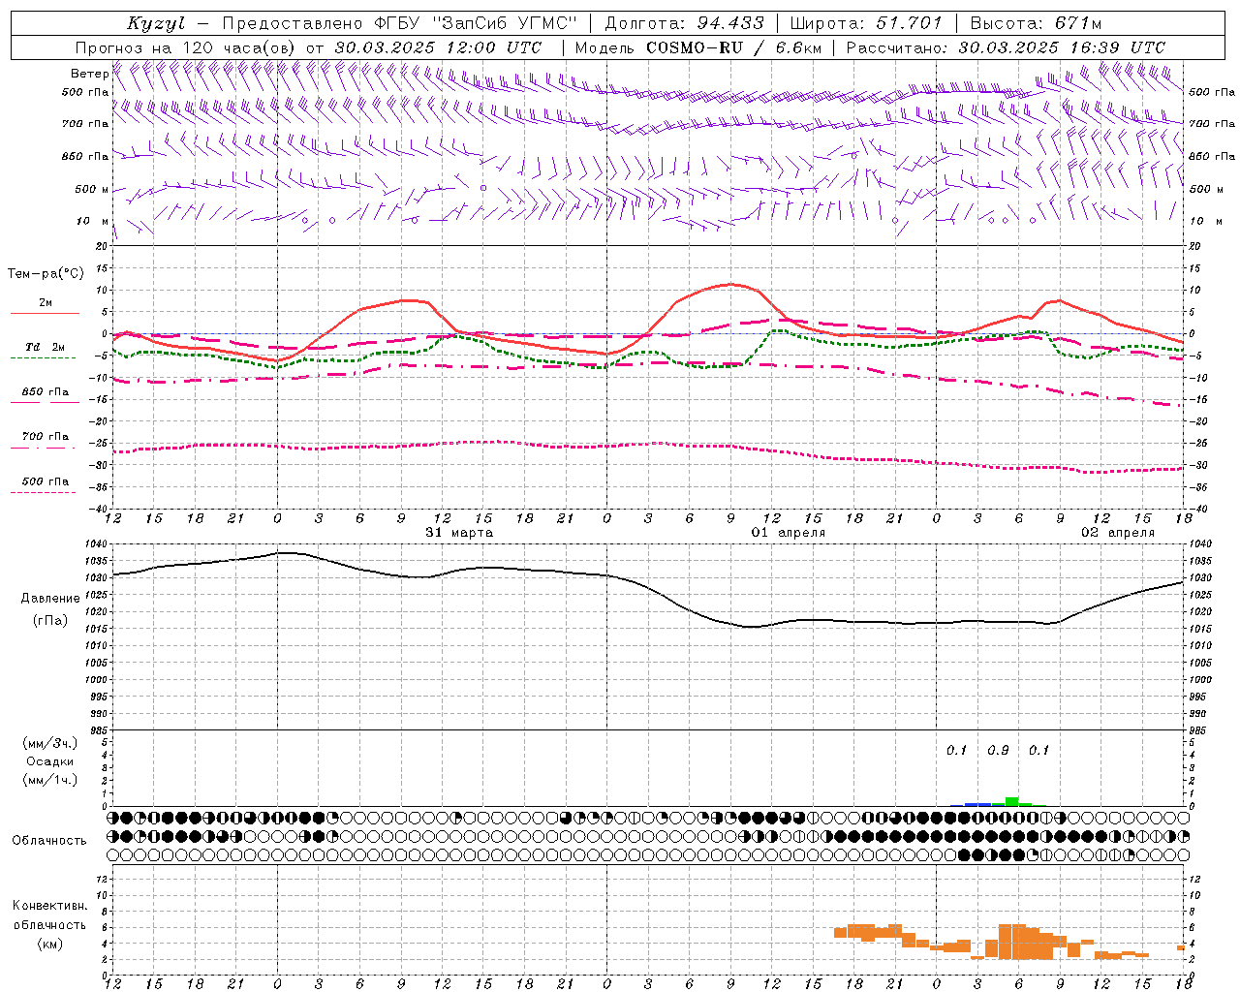1240x992 pixels.
Task: Click the 'Тем-ра(°C)' temperature panel label
Action: (x=46, y=274)
